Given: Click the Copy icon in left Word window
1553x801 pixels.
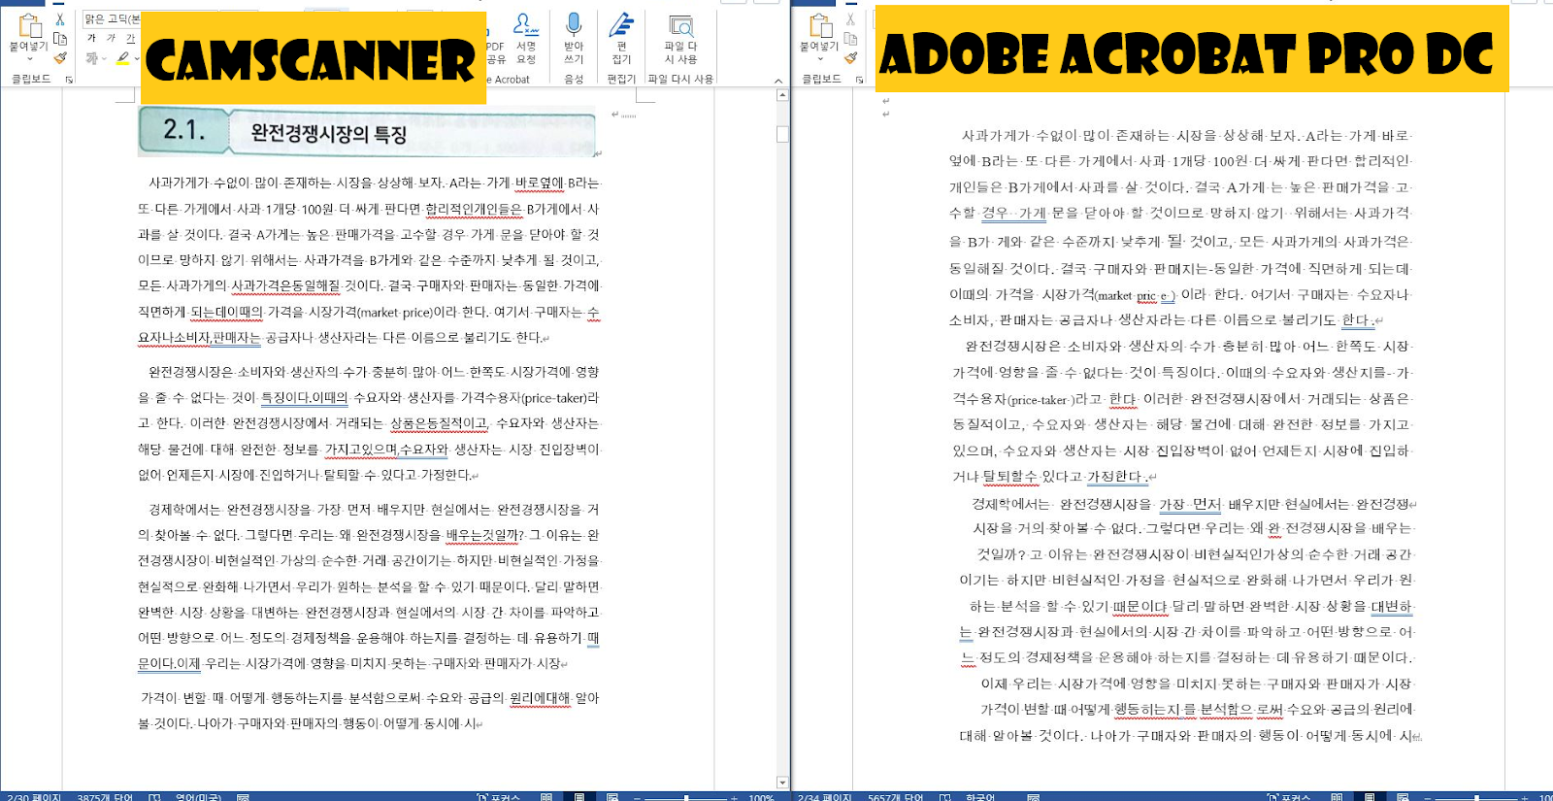Looking at the screenshot, I should (x=60, y=39).
